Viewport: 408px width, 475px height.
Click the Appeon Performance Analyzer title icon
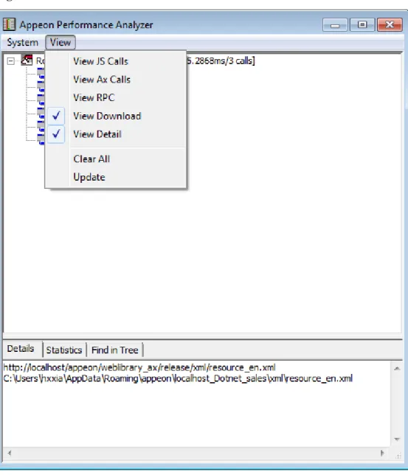(x=9, y=24)
